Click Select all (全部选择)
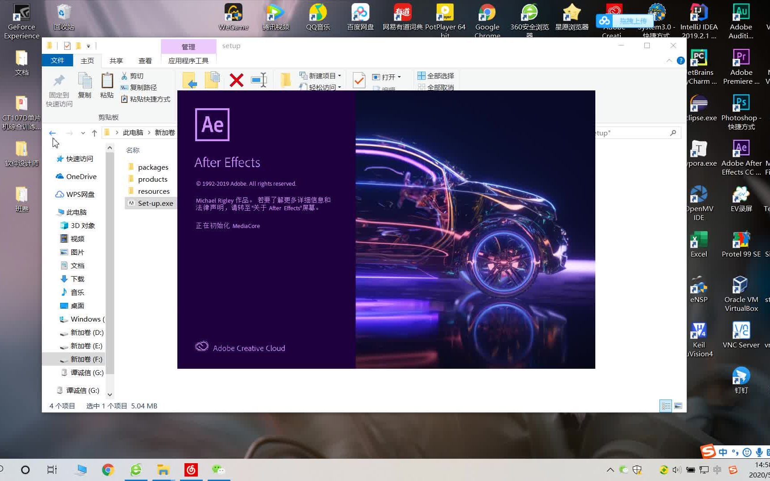The image size is (770, 481). 436,76
